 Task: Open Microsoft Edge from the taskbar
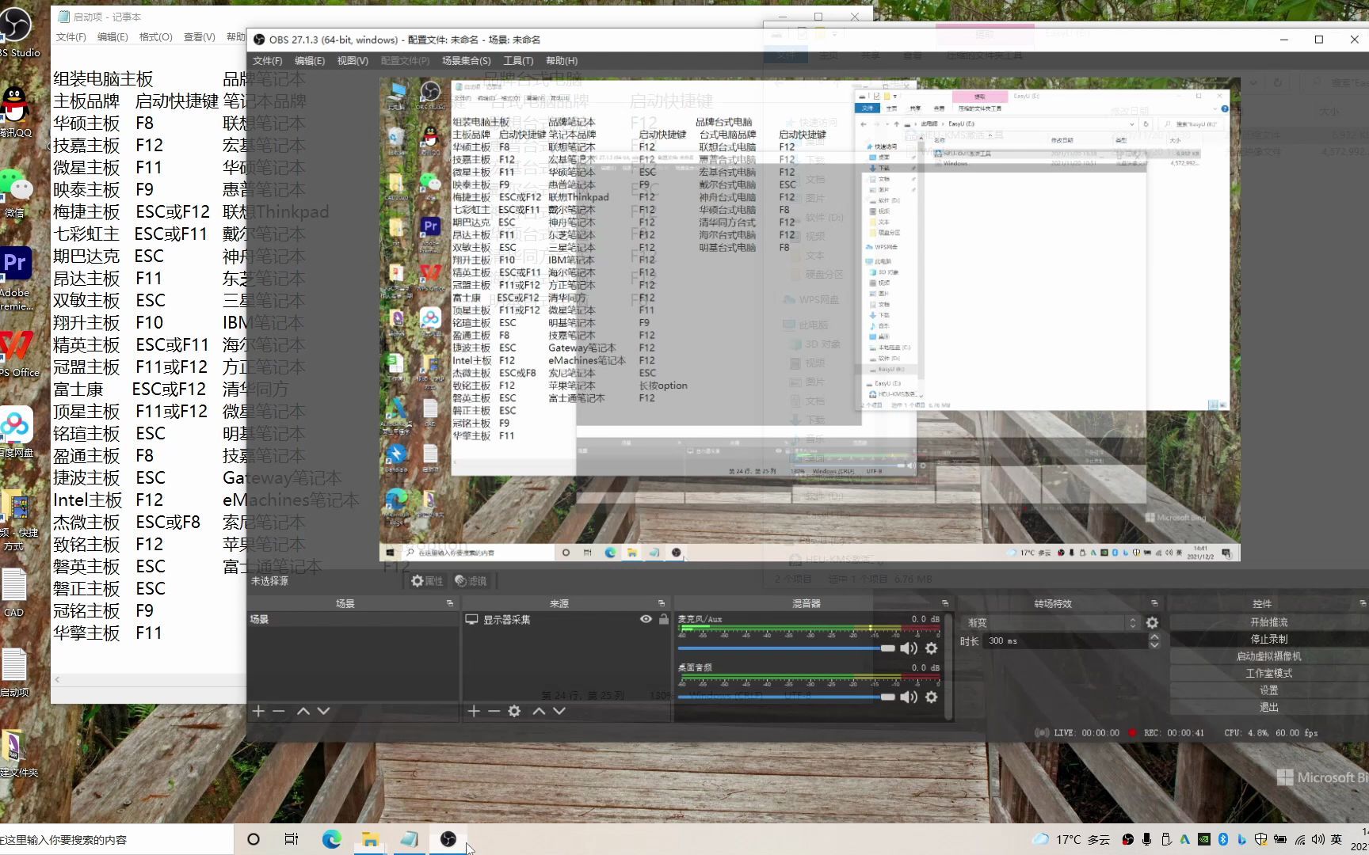331,839
